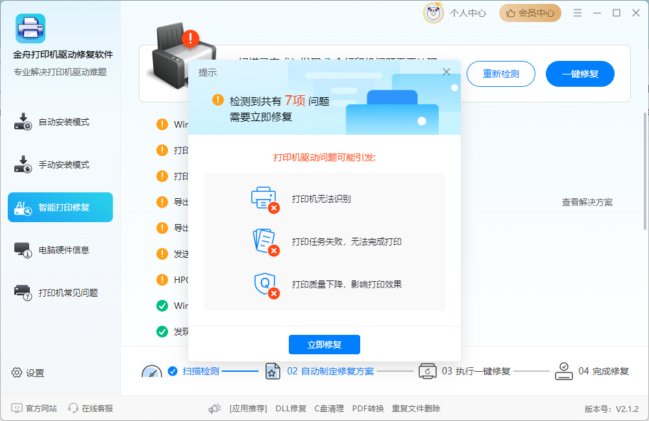Click the printer alert image at top

coord(182,56)
